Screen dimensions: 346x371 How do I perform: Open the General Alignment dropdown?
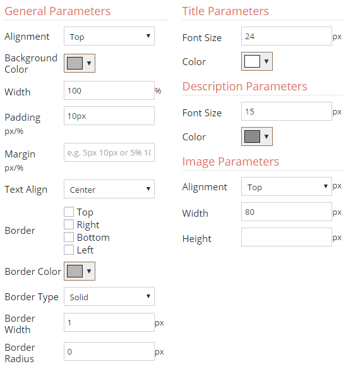pos(109,36)
